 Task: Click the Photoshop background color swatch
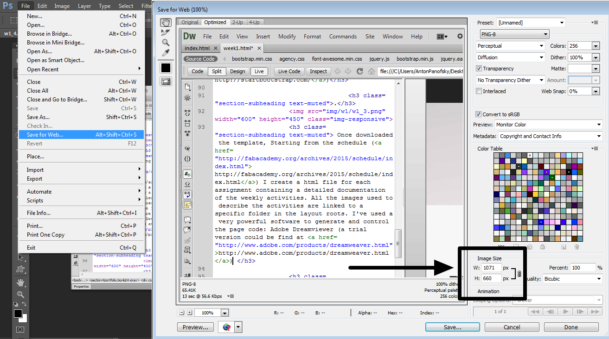point(25,320)
